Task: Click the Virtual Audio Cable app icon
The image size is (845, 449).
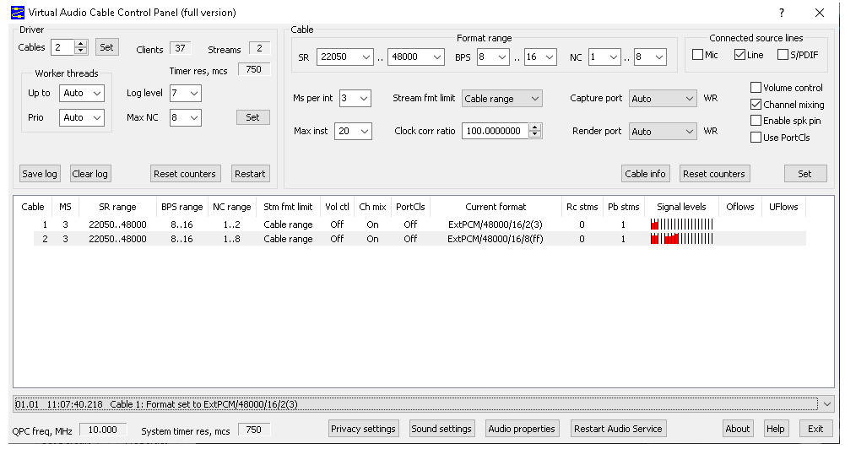Action: click(x=18, y=13)
